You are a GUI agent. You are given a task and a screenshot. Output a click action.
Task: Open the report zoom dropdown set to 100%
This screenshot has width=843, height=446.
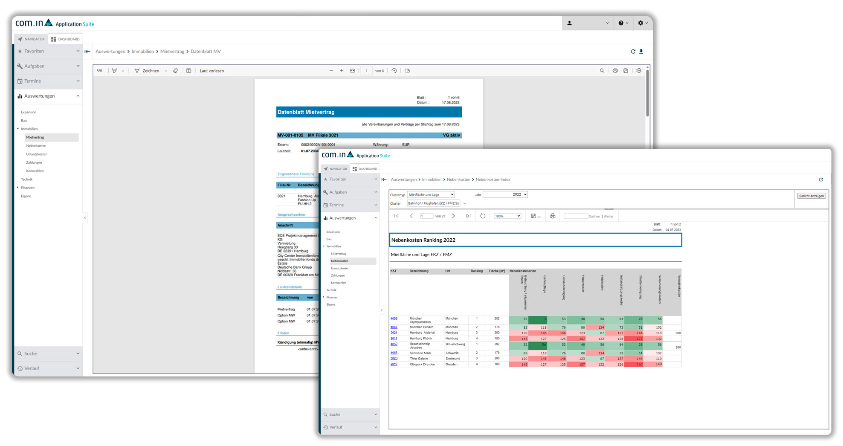pyautogui.click(x=507, y=216)
